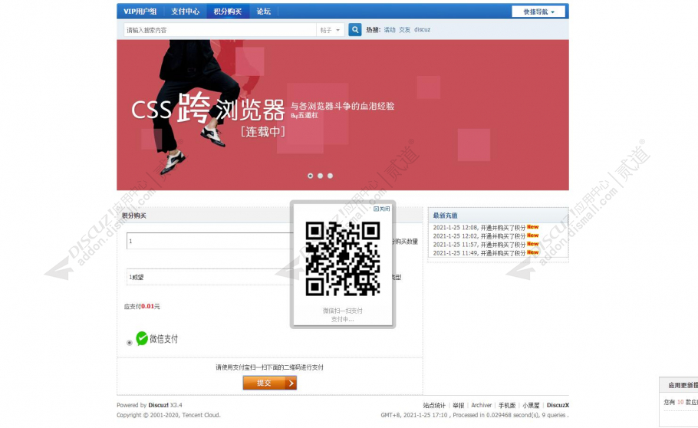Click the WeChat payment QR code
The width and height of the screenshot is (698, 428).
[343, 258]
